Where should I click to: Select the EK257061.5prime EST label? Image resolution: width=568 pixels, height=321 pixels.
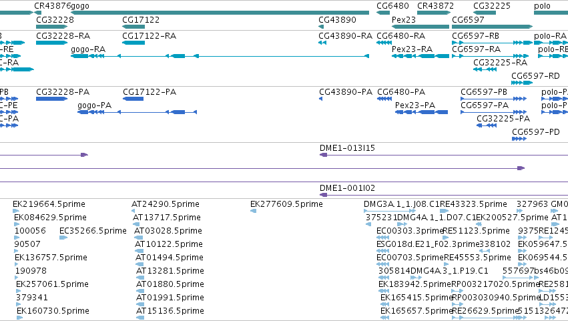(52, 284)
